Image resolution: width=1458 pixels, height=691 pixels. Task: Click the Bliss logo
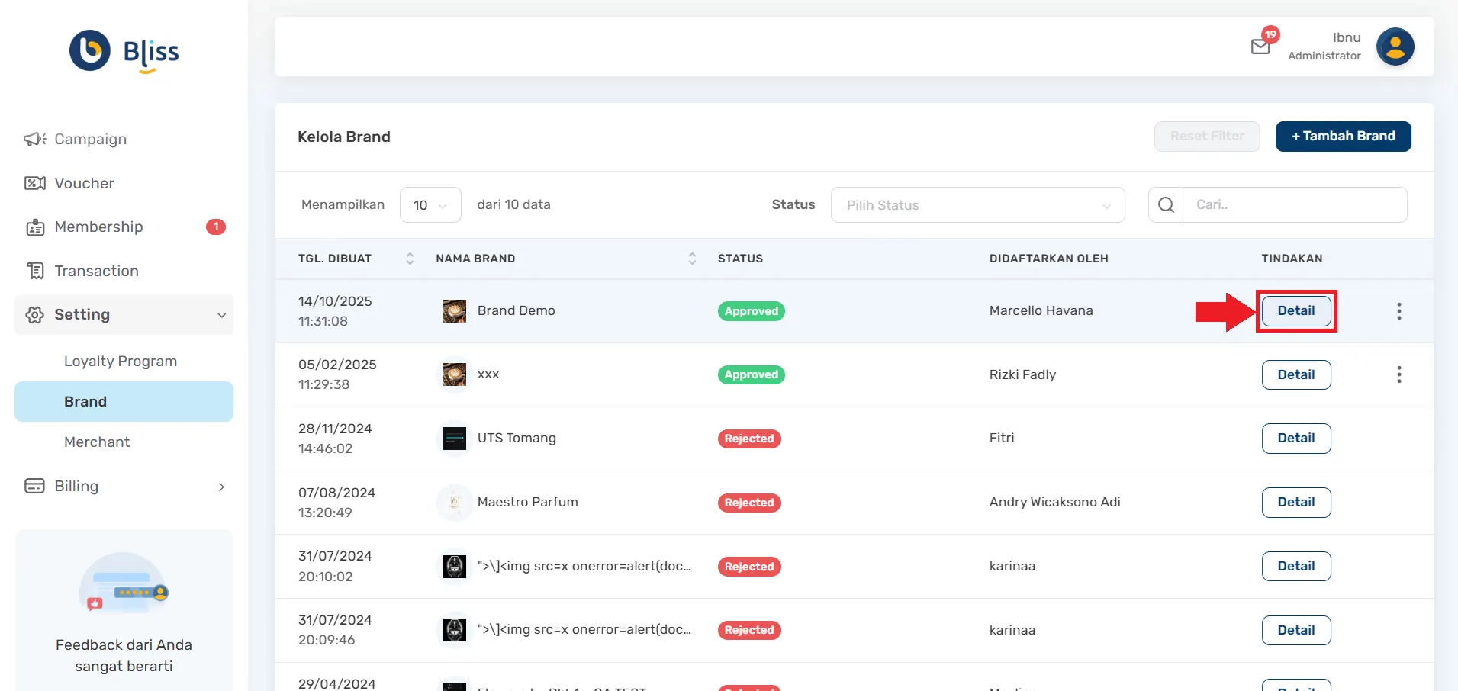click(x=124, y=51)
